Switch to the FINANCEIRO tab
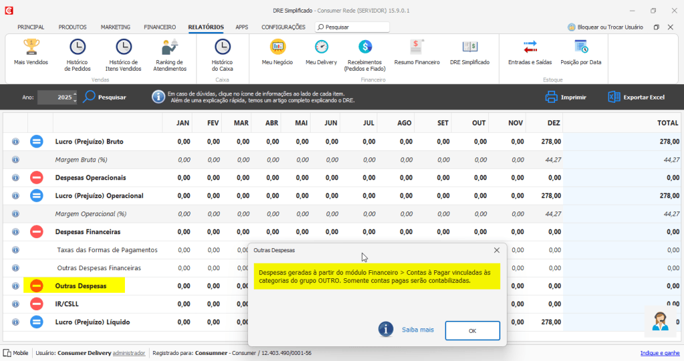The height and width of the screenshot is (361, 684). (x=160, y=27)
